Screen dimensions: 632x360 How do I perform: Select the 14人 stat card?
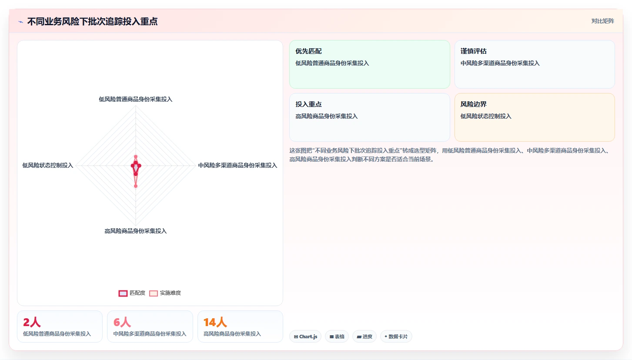[x=240, y=327]
